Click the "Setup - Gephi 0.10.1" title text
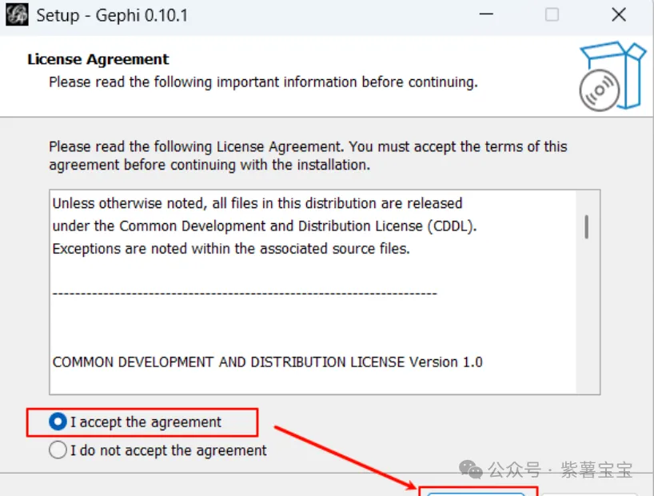Viewport: 654px width, 496px height. pos(112,16)
